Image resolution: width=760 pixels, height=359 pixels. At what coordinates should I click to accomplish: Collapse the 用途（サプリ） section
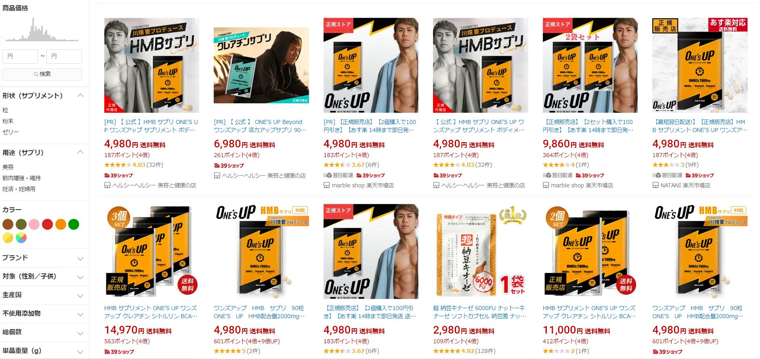[x=80, y=152]
